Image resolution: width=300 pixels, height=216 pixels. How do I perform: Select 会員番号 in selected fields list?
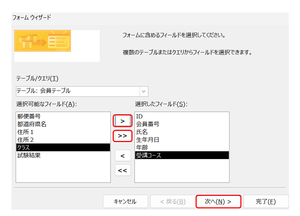click(148, 124)
